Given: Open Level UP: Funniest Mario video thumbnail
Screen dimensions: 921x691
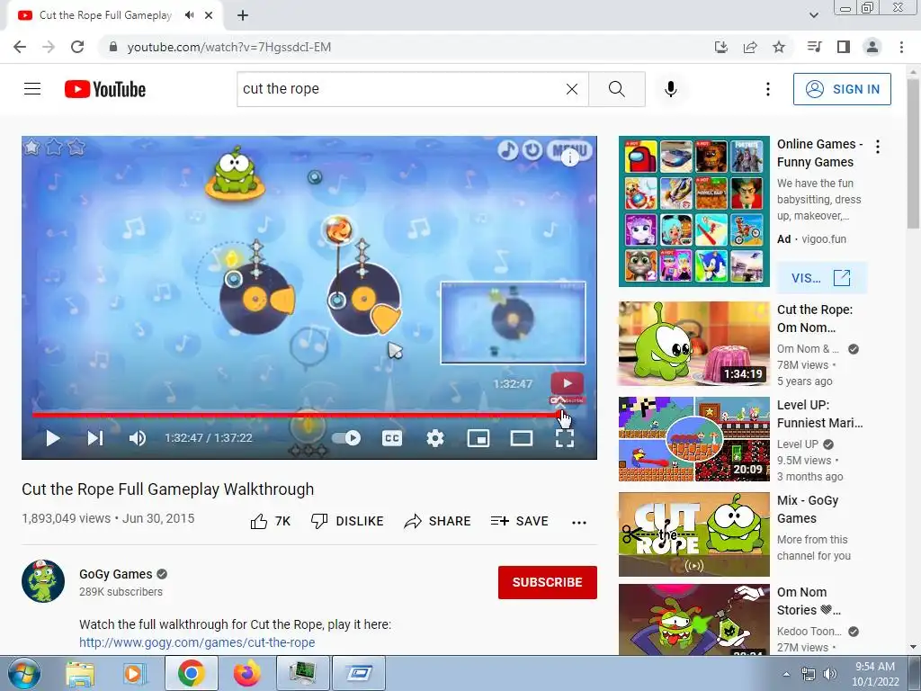Looking at the screenshot, I should pos(693,439).
